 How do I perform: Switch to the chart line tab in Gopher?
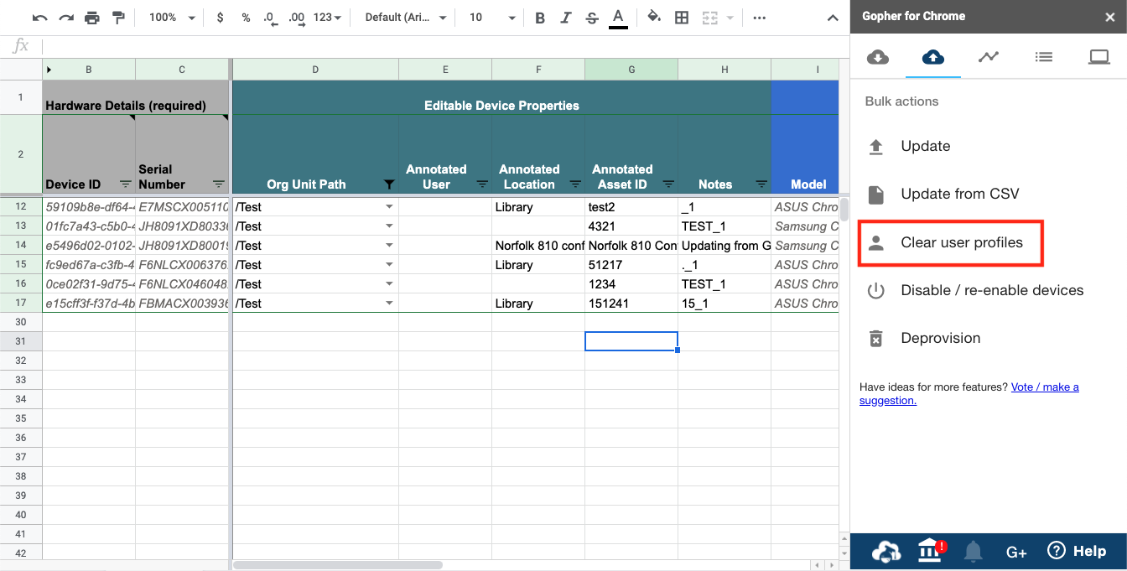click(x=988, y=57)
